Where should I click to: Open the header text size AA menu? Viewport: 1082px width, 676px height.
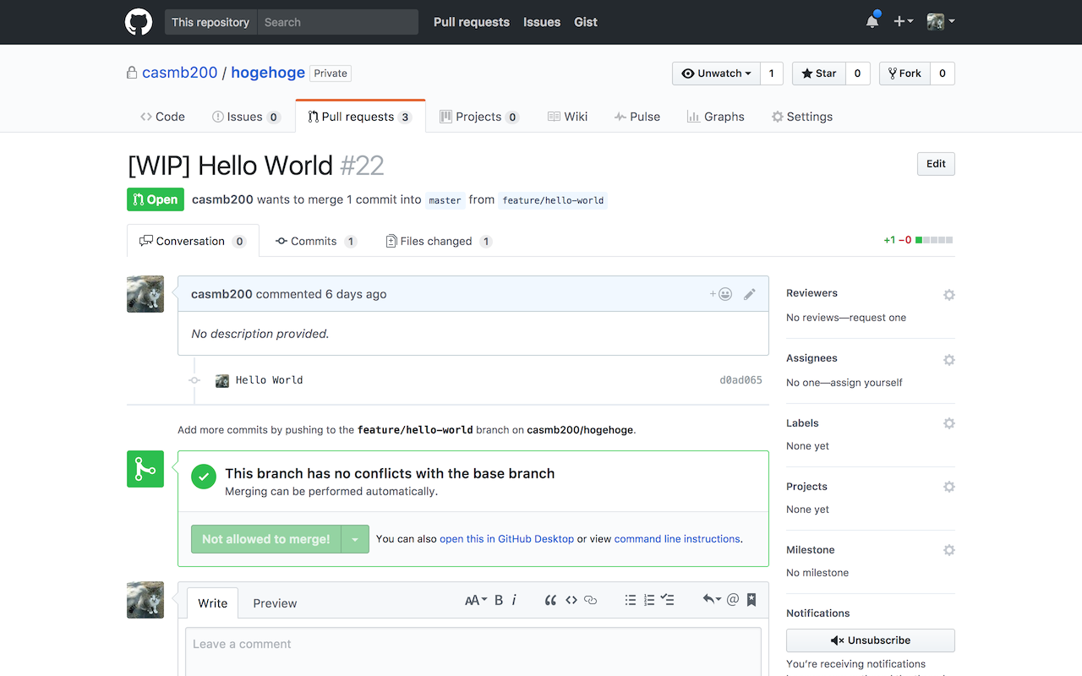point(476,600)
